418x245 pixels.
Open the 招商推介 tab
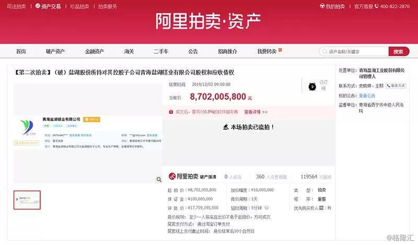tap(227, 51)
